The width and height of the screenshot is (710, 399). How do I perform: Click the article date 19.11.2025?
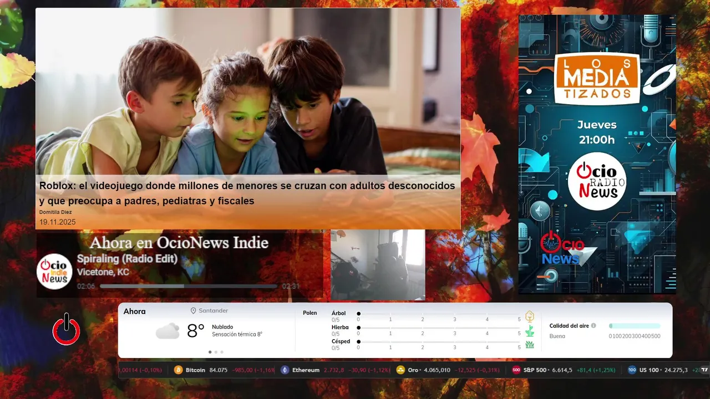[x=57, y=222]
